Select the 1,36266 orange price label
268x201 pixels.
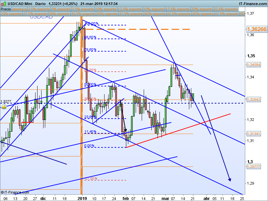tap(257, 29)
